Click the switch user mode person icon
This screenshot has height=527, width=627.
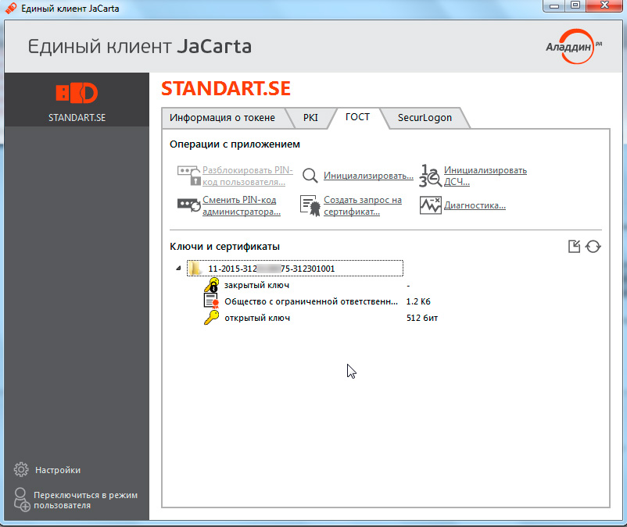pyautogui.click(x=22, y=500)
